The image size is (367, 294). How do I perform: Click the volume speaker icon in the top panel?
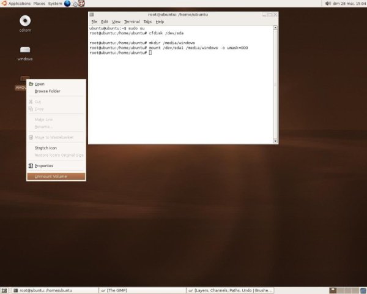tap(328, 4)
